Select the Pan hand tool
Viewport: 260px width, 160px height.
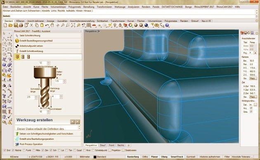point(52,25)
